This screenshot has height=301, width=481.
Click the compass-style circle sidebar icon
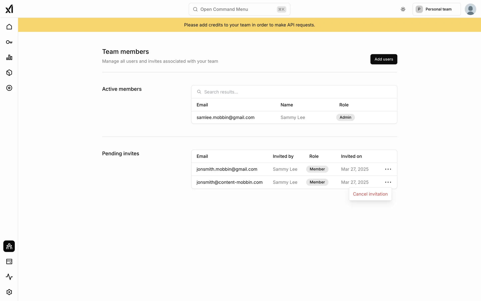pyautogui.click(x=9, y=88)
